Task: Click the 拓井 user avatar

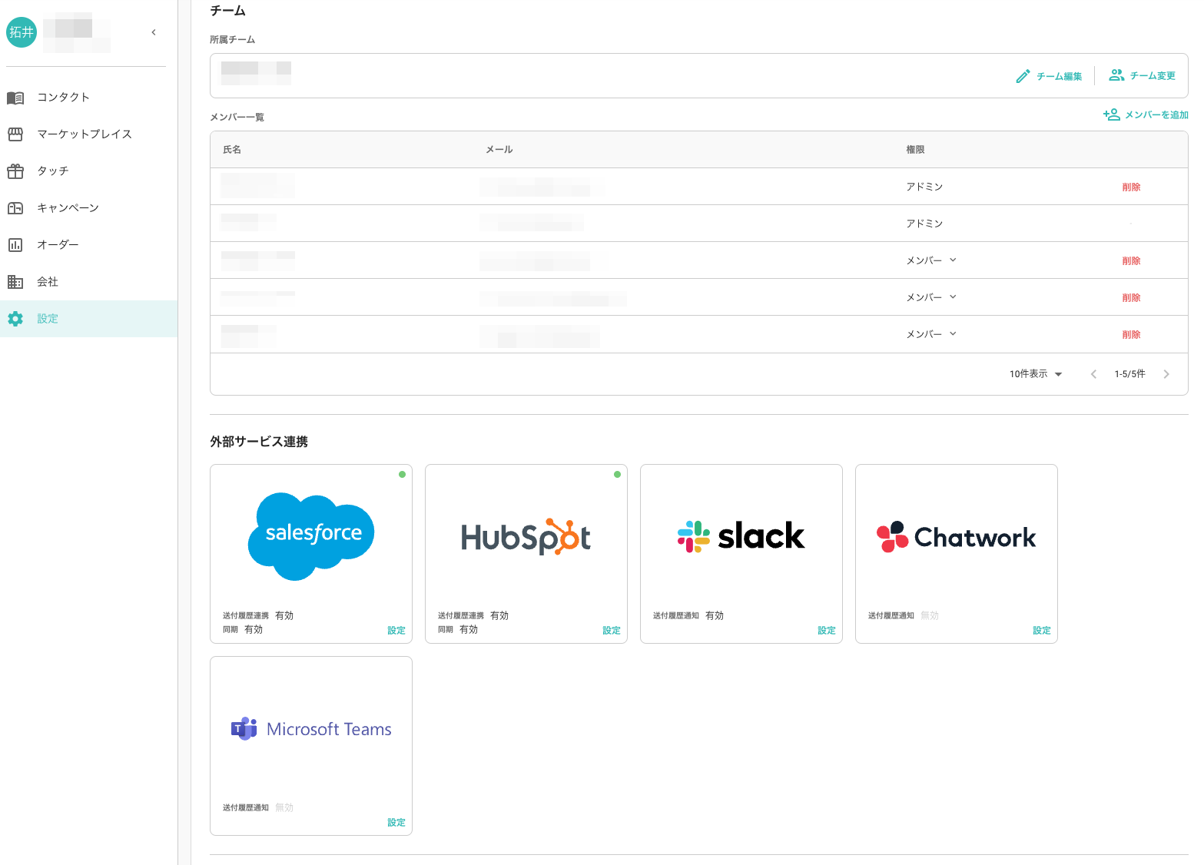Action: click(22, 32)
